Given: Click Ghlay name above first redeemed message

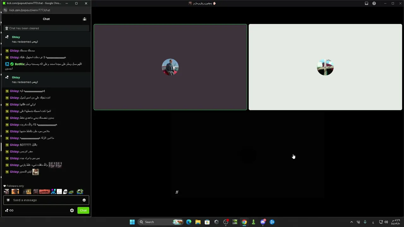Looking at the screenshot, I should 16,37.
